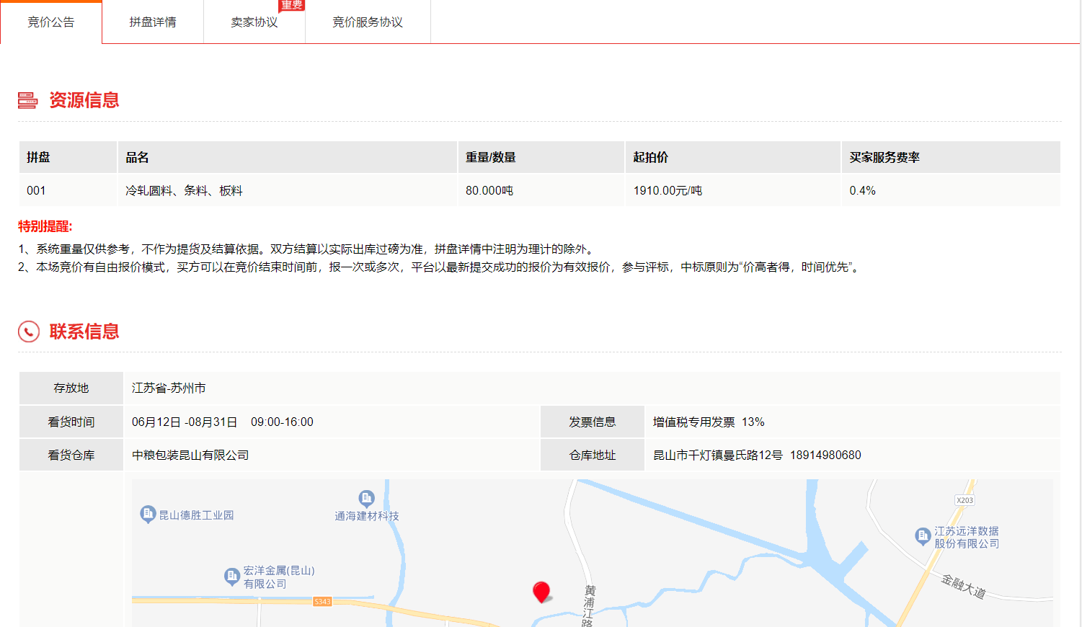Click 江苏远洋数据股份有限公司 map marker
1082x627 pixels.
tap(923, 535)
